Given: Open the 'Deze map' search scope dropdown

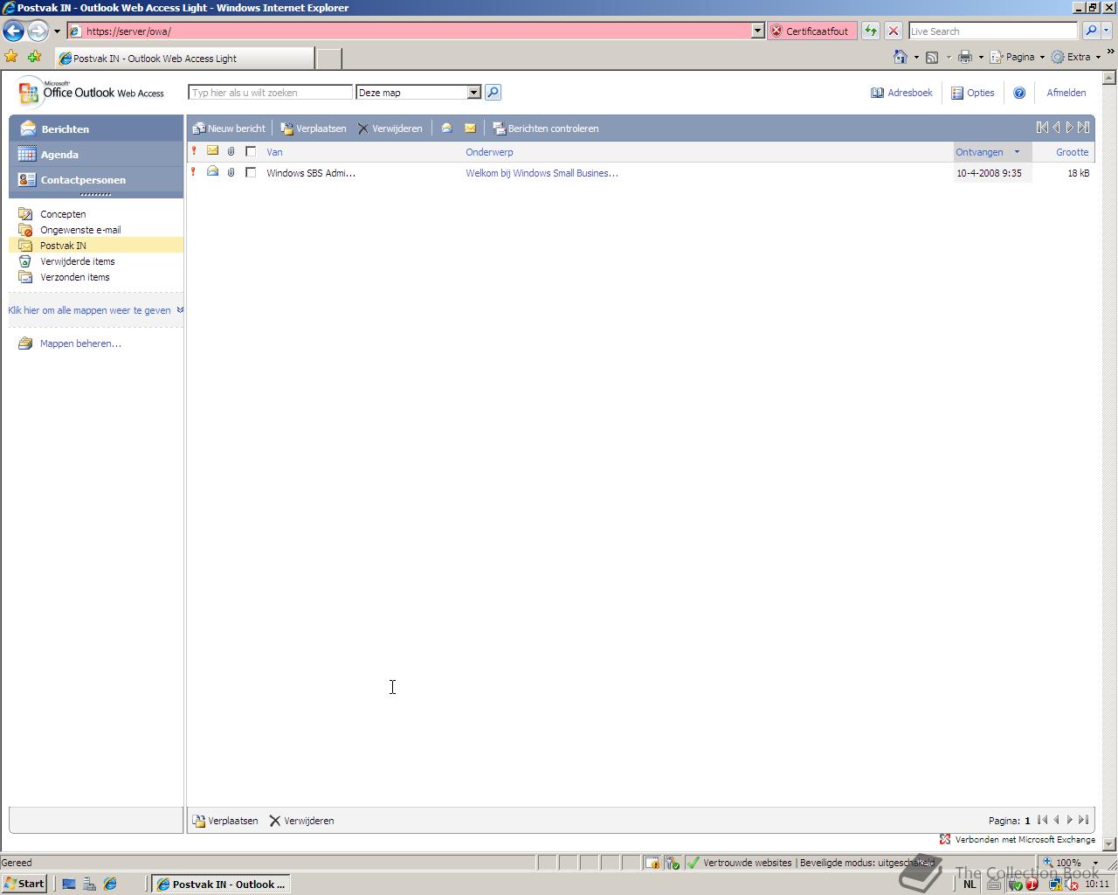Looking at the screenshot, I should pyautogui.click(x=473, y=93).
